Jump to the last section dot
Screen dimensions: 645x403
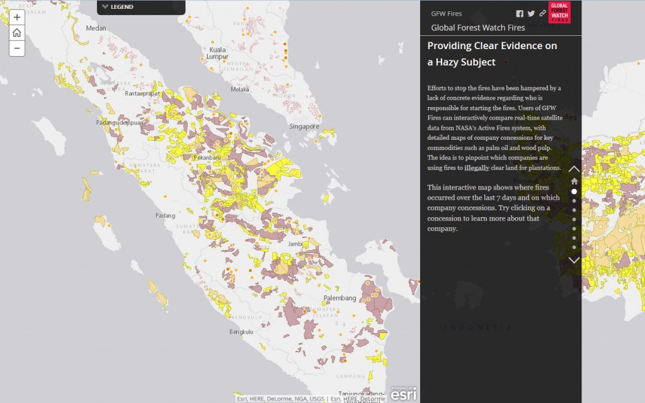click(x=574, y=247)
